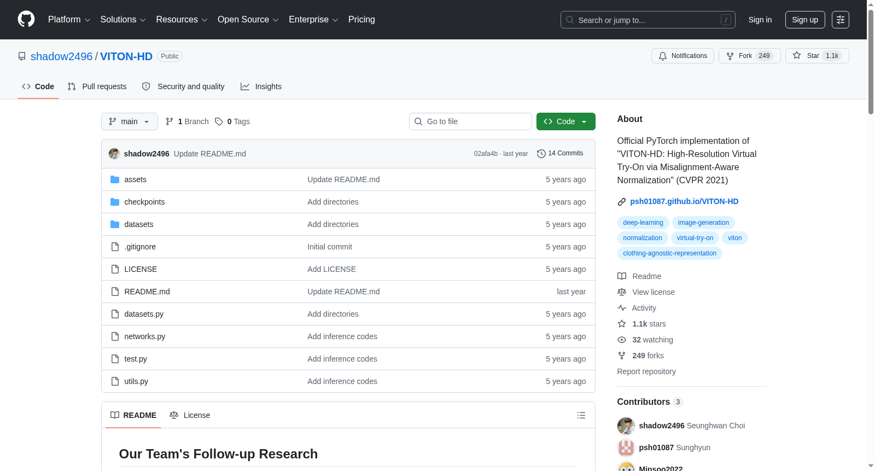Click the datasets.py file icon
The width and height of the screenshot is (875, 471).
(x=115, y=314)
